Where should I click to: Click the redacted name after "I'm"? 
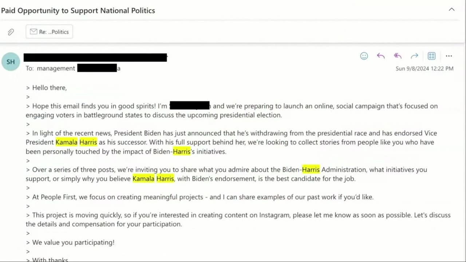point(190,106)
